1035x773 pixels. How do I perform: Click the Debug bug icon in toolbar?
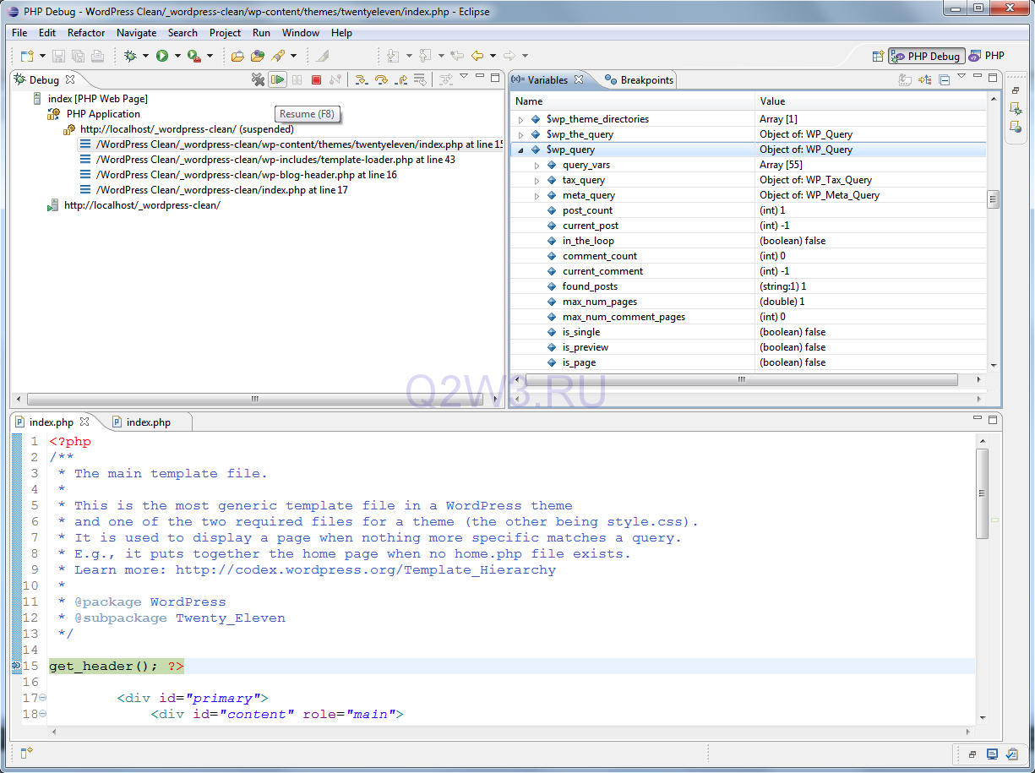point(130,56)
